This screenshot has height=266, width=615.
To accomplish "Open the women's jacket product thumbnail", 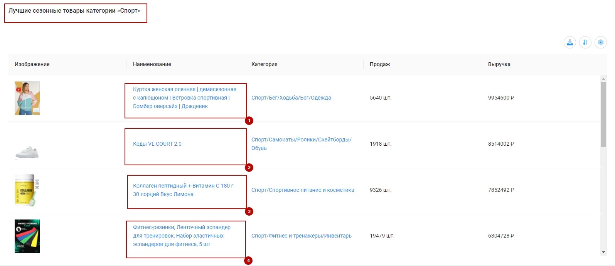I will pos(27,98).
